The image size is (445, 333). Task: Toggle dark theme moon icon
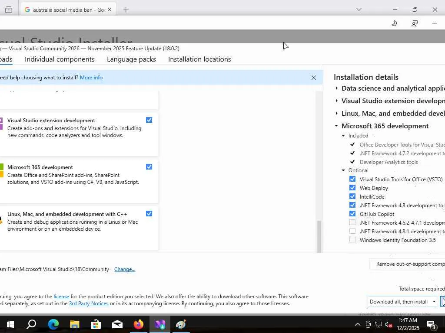pos(394,23)
